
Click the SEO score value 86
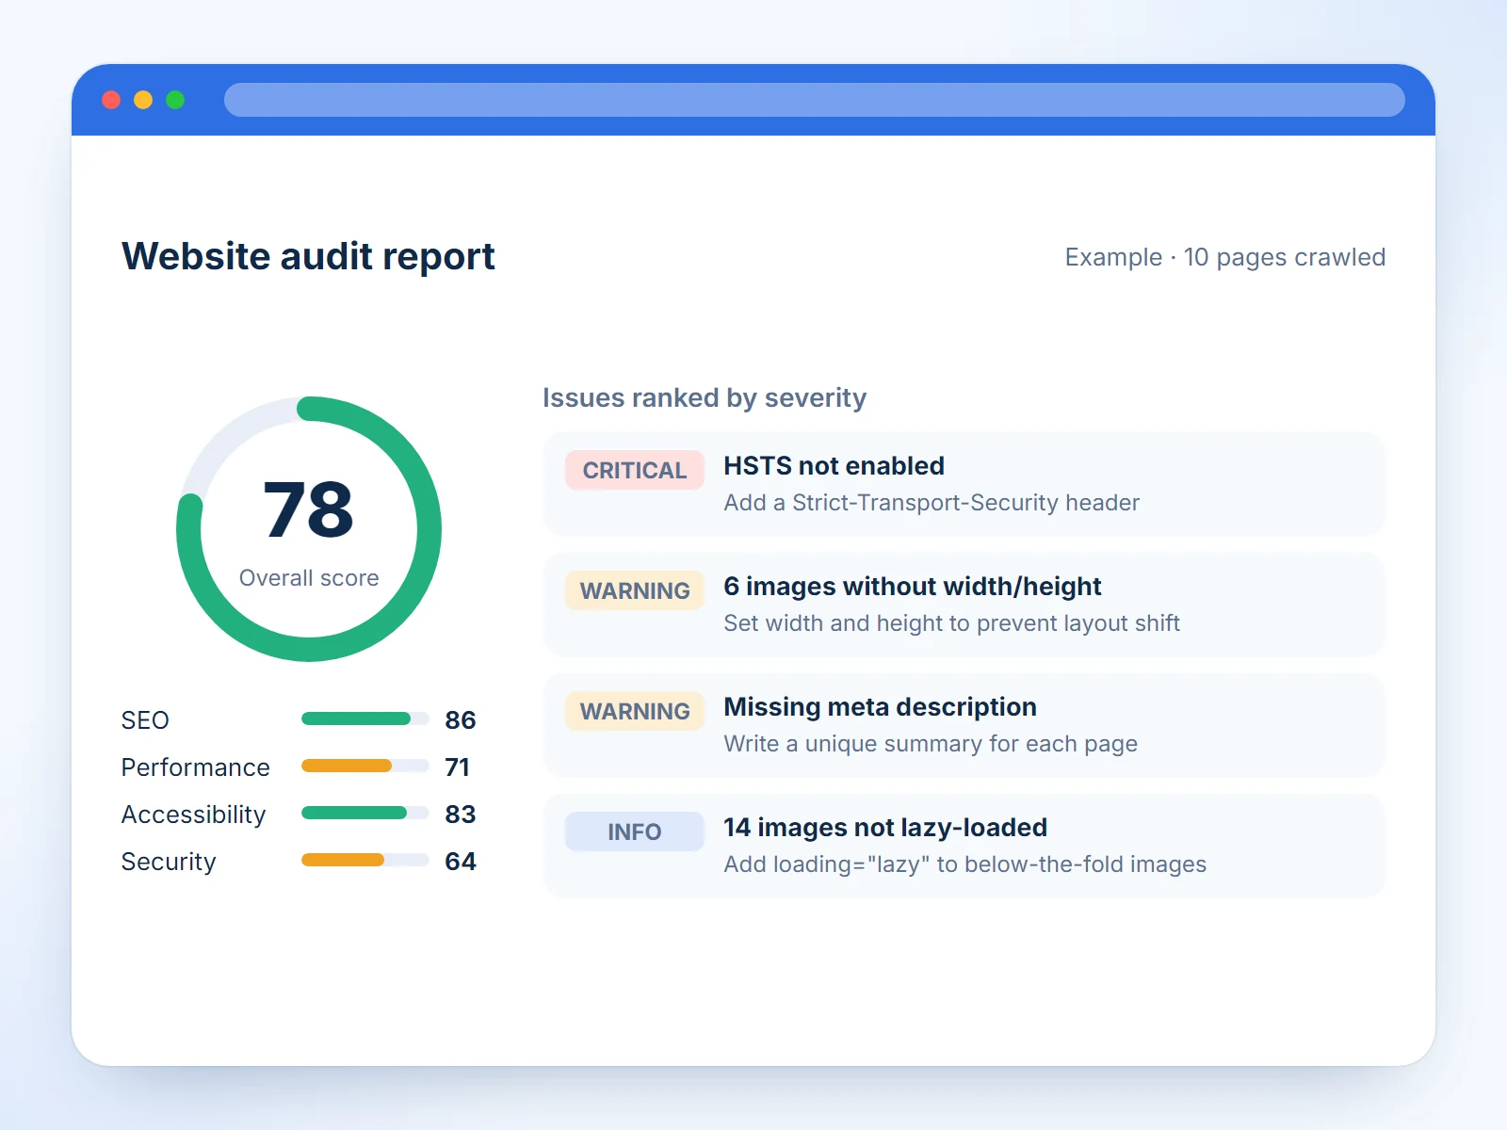(460, 720)
